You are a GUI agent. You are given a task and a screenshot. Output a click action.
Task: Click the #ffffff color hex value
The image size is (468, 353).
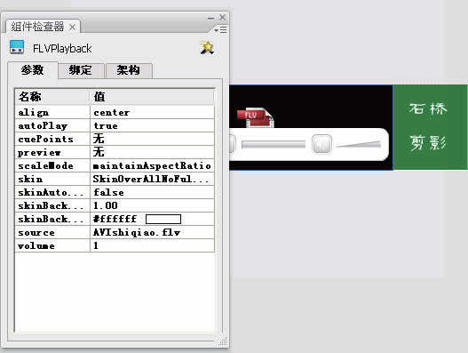coord(115,219)
